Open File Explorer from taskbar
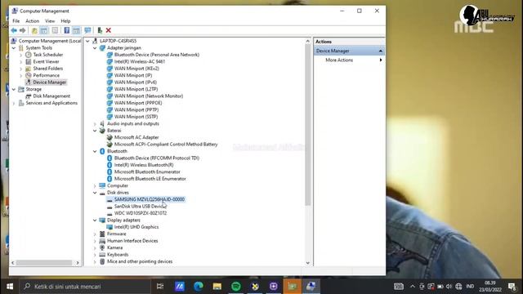 (217, 287)
